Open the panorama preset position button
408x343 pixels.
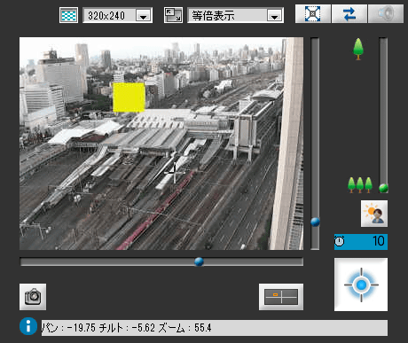click(281, 297)
